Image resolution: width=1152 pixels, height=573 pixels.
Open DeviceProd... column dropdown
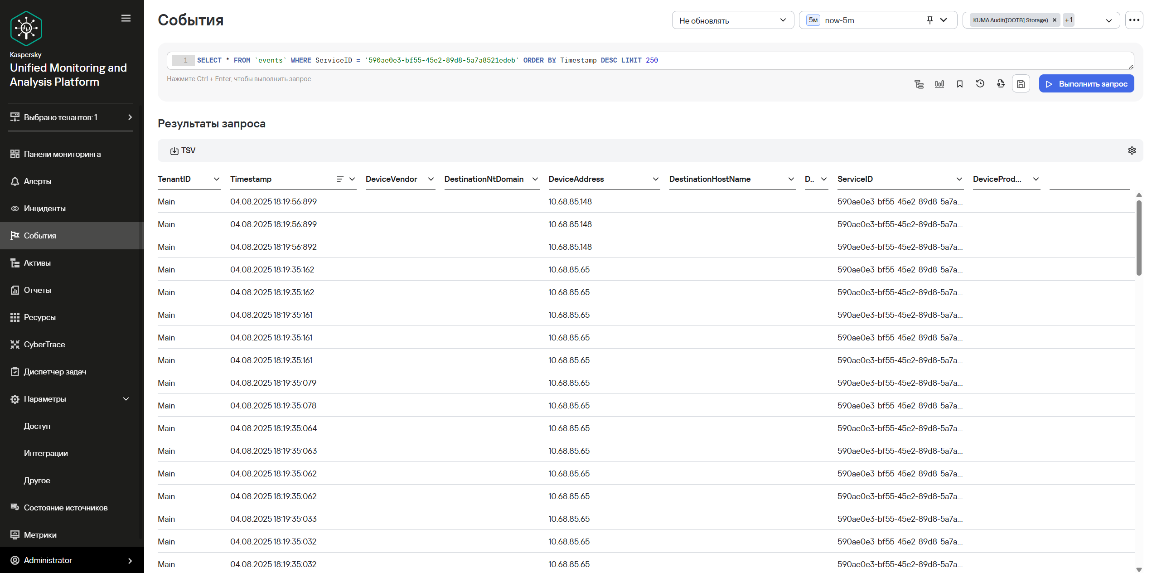(1036, 179)
